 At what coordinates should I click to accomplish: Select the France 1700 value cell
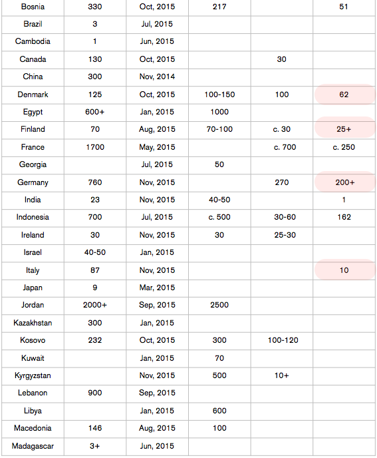[x=95, y=148]
